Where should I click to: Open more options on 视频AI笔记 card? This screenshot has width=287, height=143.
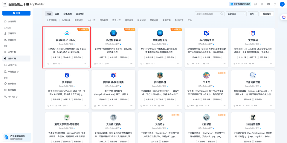point(85,64)
